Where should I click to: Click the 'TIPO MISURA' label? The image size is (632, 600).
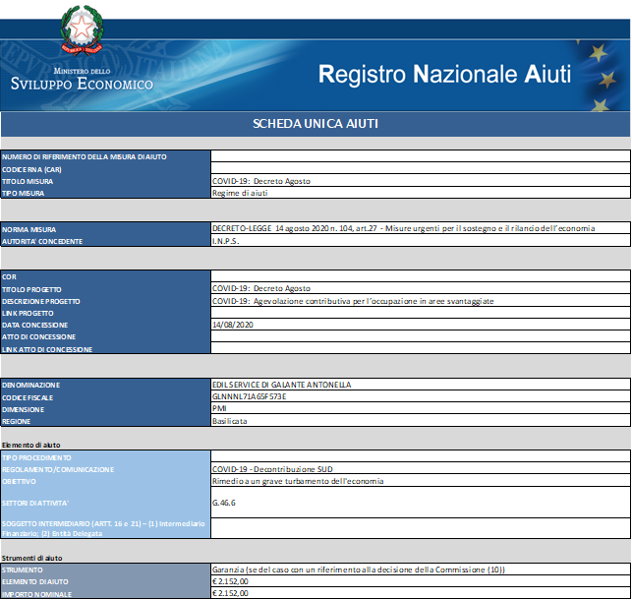[x=23, y=193]
